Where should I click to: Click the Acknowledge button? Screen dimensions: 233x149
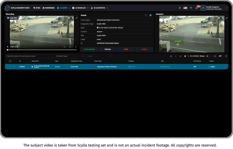(90, 49)
